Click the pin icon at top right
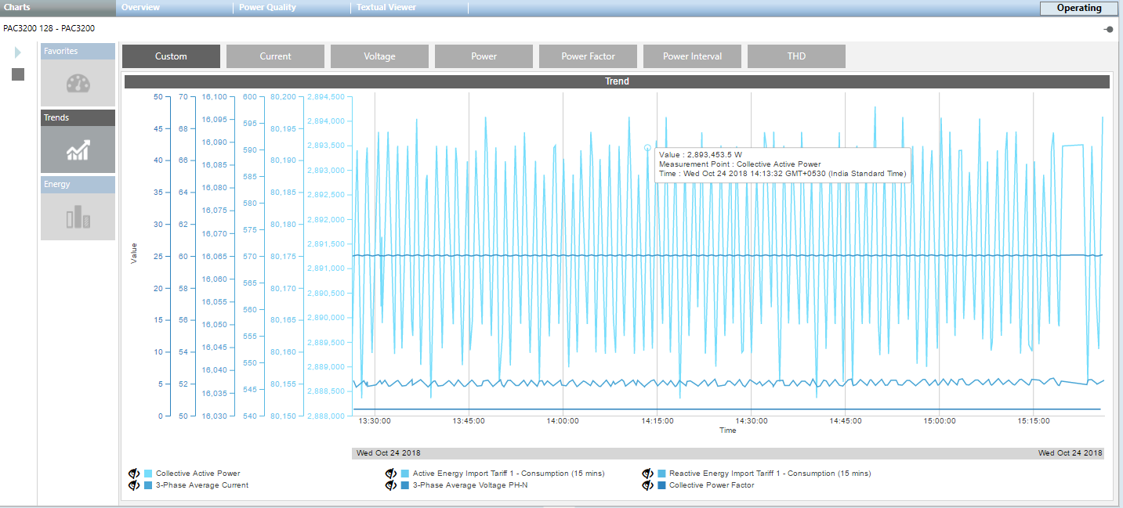 (1108, 29)
